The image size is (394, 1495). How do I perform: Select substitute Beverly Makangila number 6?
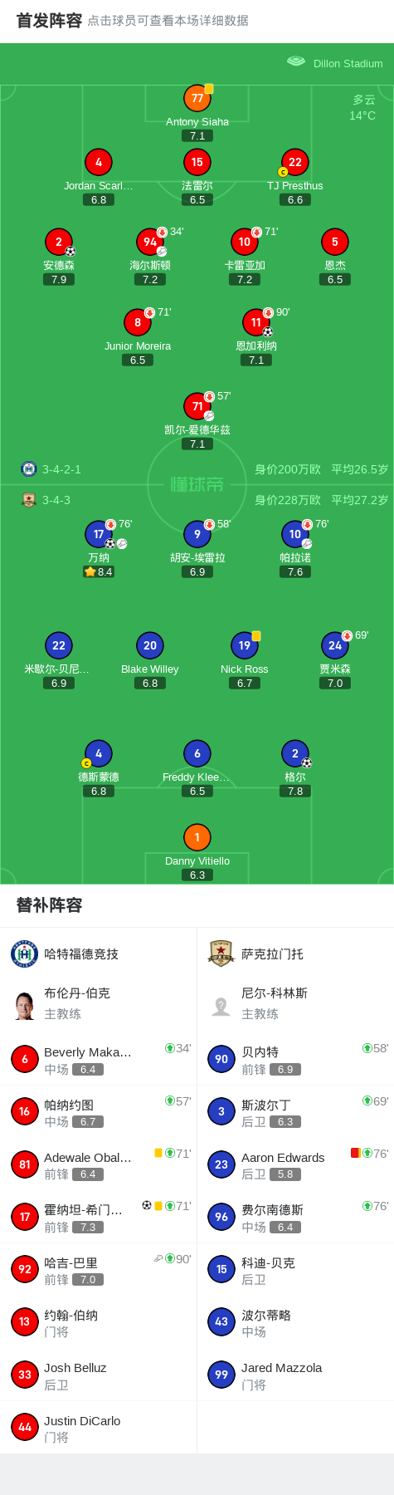pyautogui.click(x=99, y=1059)
